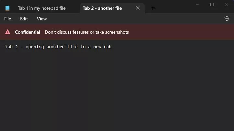The image size is (234, 131).
Task: Click the bold "Confidential" label in the banner
Action: [28, 32]
